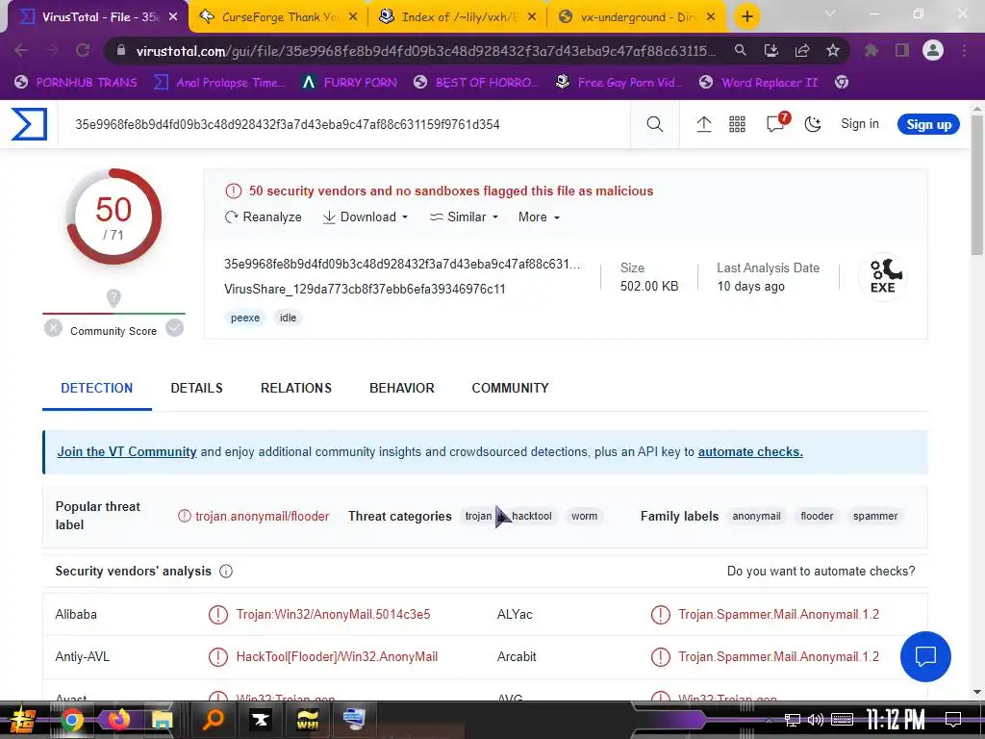The height and width of the screenshot is (739, 985).
Task: Toggle the browser side panel icon
Action: point(902,50)
